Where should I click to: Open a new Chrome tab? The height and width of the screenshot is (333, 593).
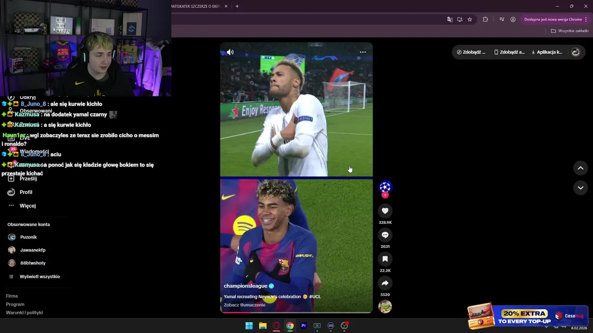[x=237, y=6]
